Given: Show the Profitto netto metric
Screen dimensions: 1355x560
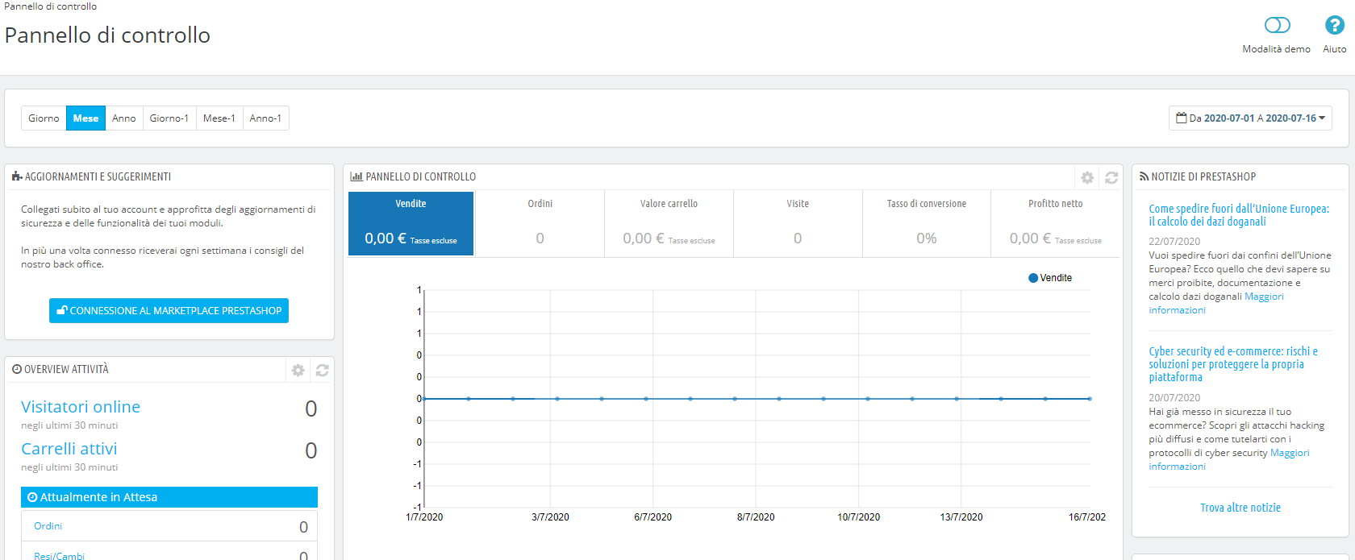Looking at the screenshot, I should pos(1056,223).
